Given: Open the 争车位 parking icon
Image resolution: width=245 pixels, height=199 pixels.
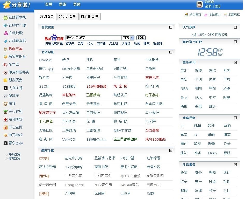Looking at the screenshot, I should tap(5, 65).
